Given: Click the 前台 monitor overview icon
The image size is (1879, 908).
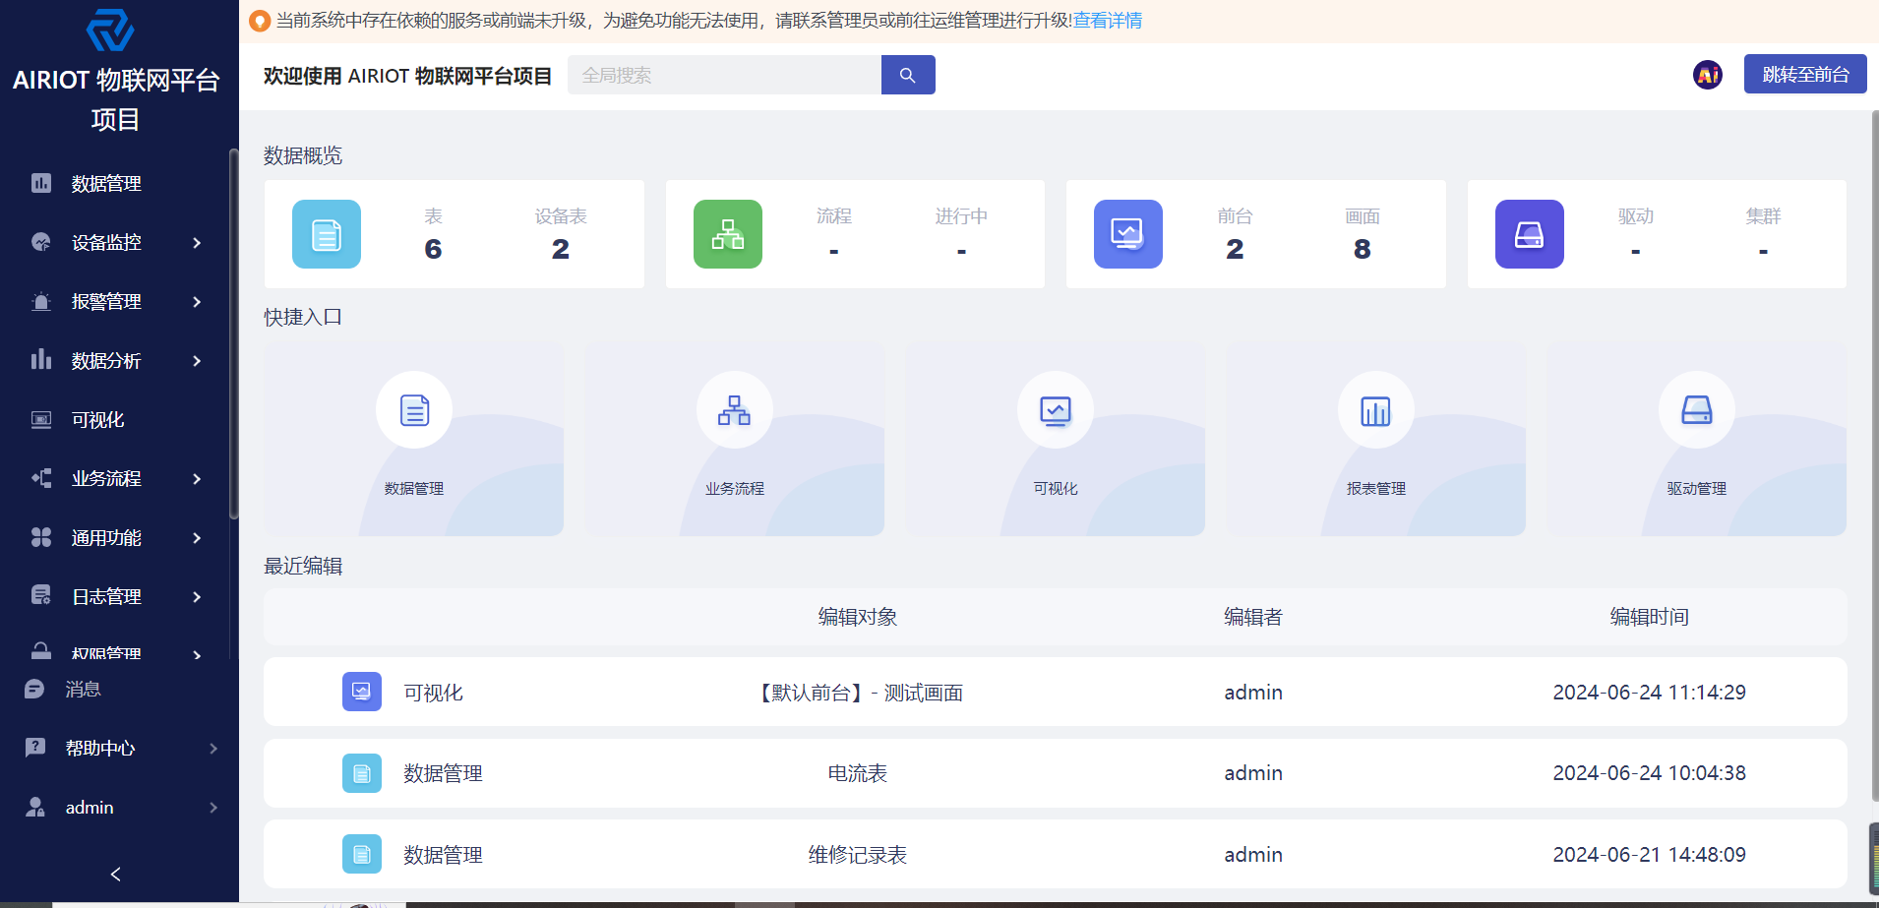Looking at the screenshot, I should [x=1128, y=234].
